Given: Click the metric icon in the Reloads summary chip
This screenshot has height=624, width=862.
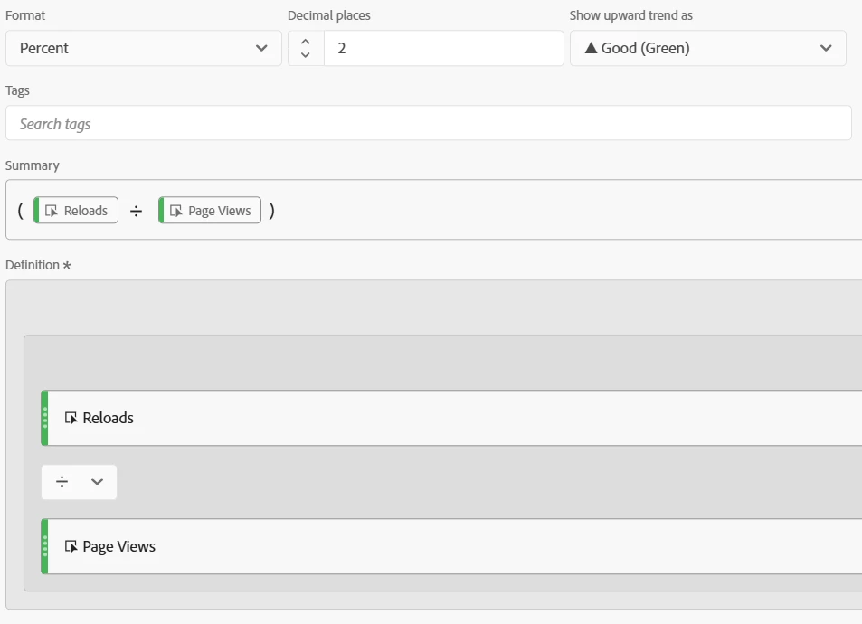Looking at the screenshot, I should coord(52,211).
